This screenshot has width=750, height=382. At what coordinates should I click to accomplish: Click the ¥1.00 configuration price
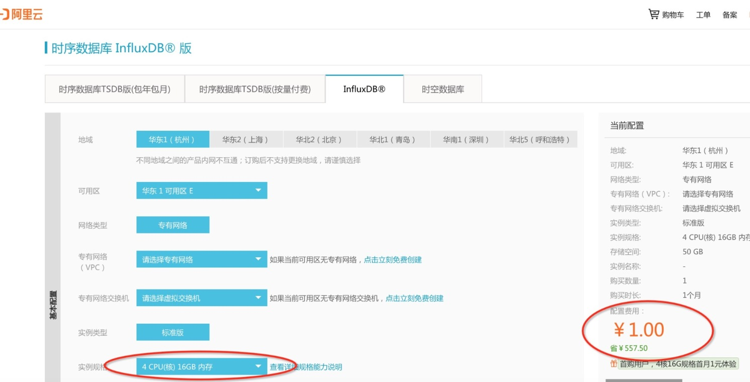639,330
